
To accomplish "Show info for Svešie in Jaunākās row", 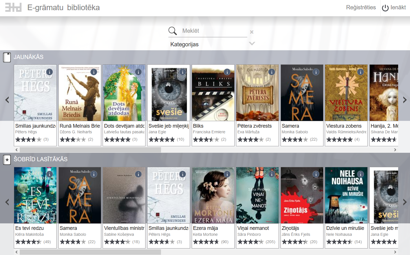I will click(183, 72).
